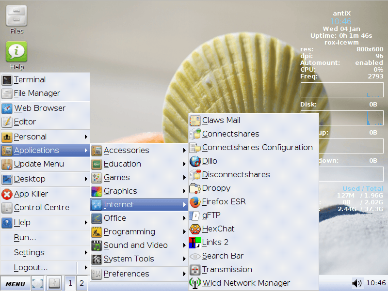
Task: Expand the Office submenu arrow
Action: click(x=184, y=218)
